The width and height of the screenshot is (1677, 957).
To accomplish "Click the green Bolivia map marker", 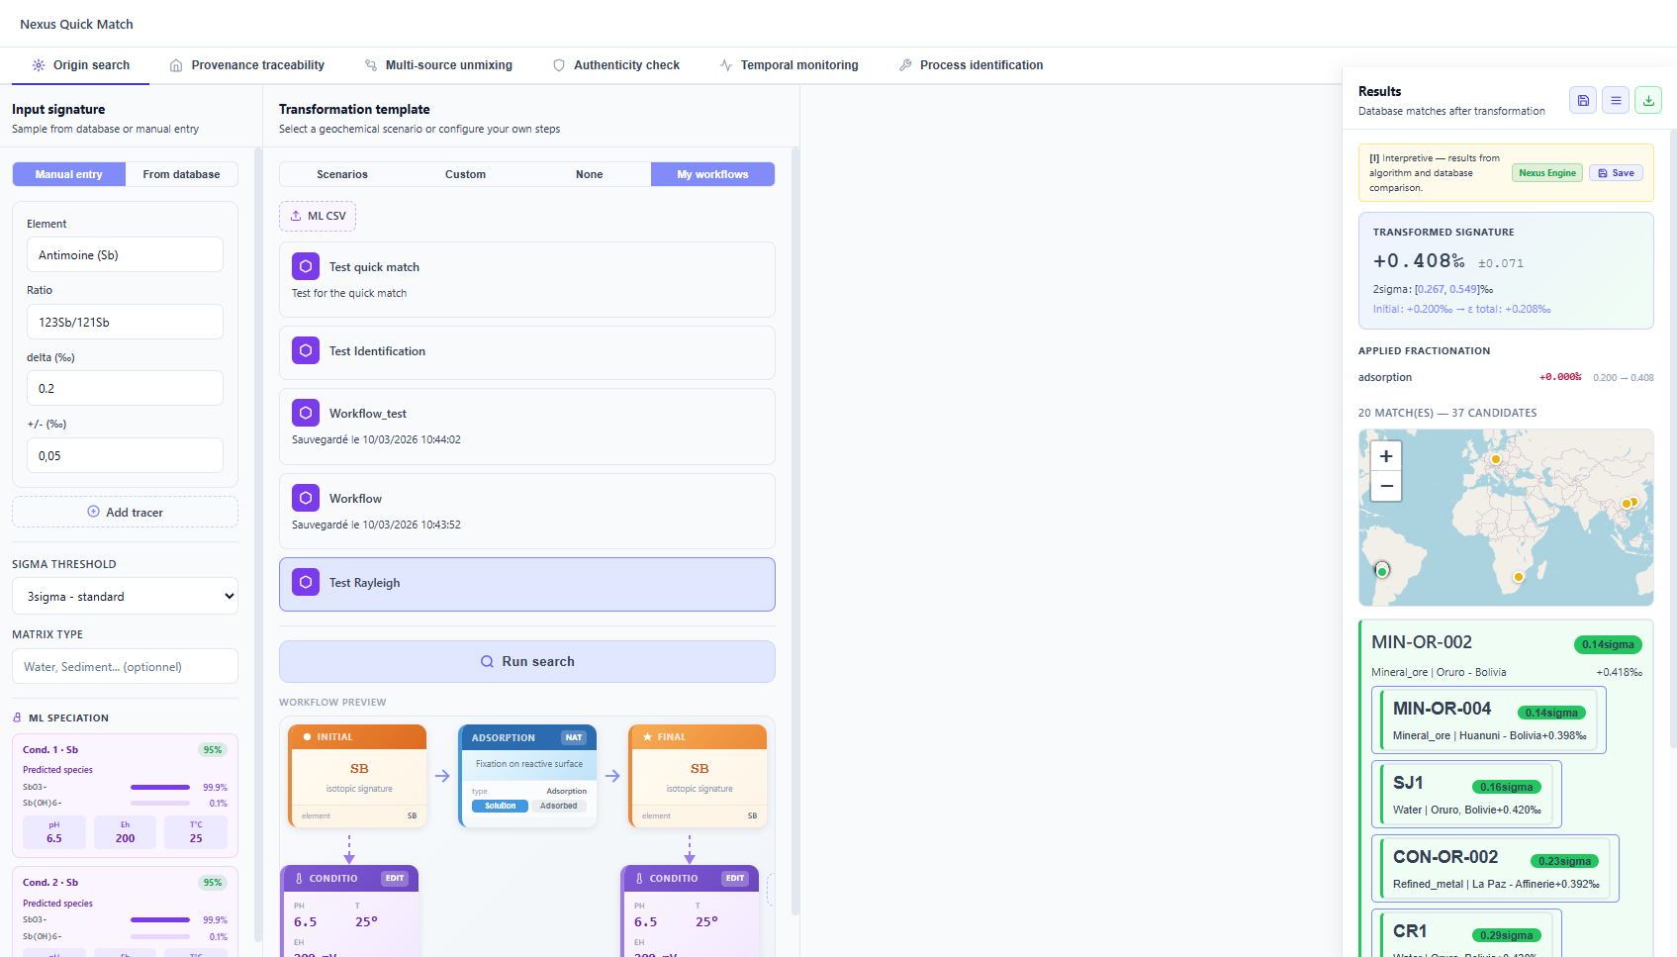I will point(1382,571).
